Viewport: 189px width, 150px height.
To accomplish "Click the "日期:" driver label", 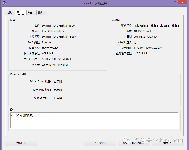I will coord(129,37).
